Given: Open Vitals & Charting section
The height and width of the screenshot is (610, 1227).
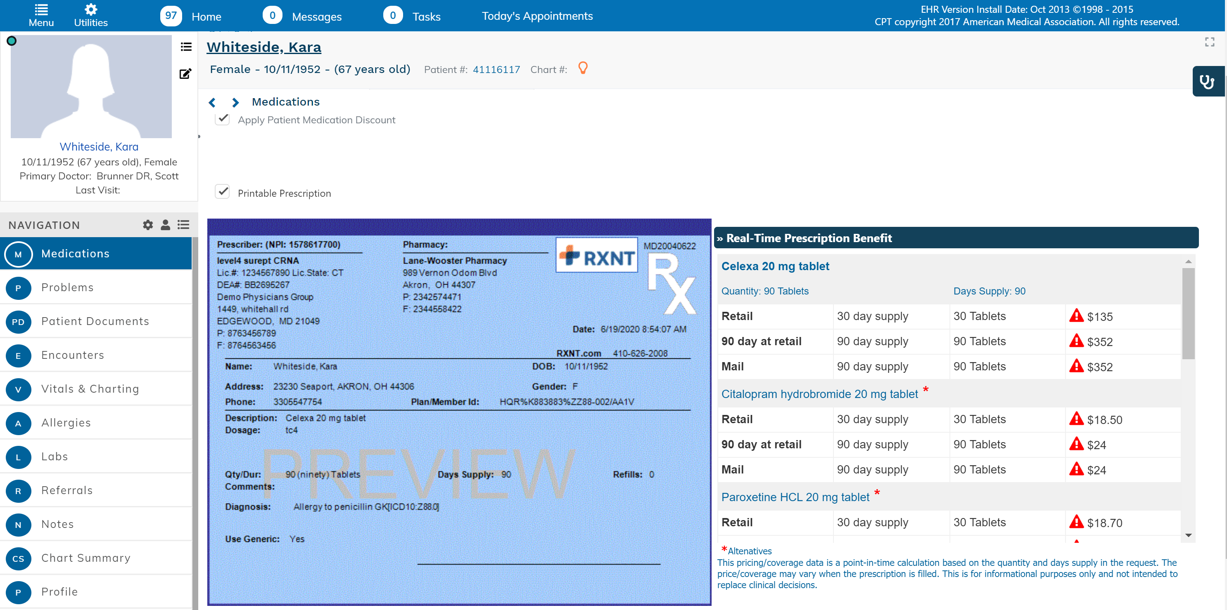Looking at the screenshot, I should pyautogui.click(x=90, y=389).
